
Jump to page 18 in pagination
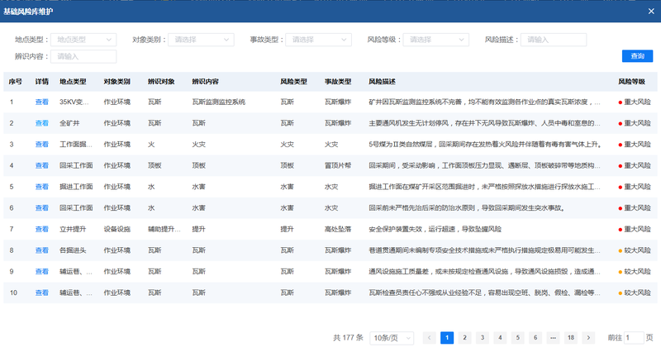(x=571, y=338)
